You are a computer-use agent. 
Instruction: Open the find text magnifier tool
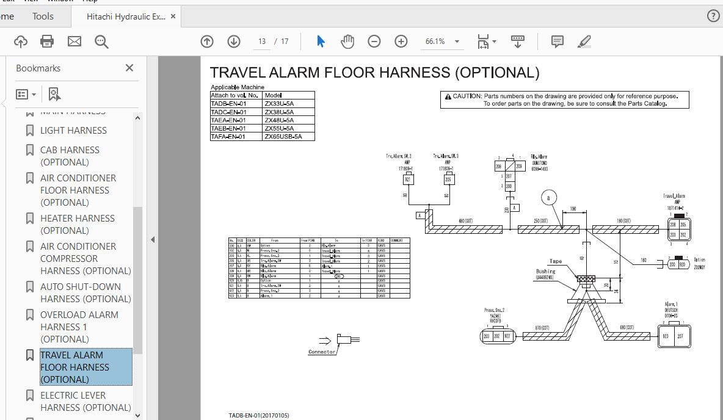[x=101, y=42]
